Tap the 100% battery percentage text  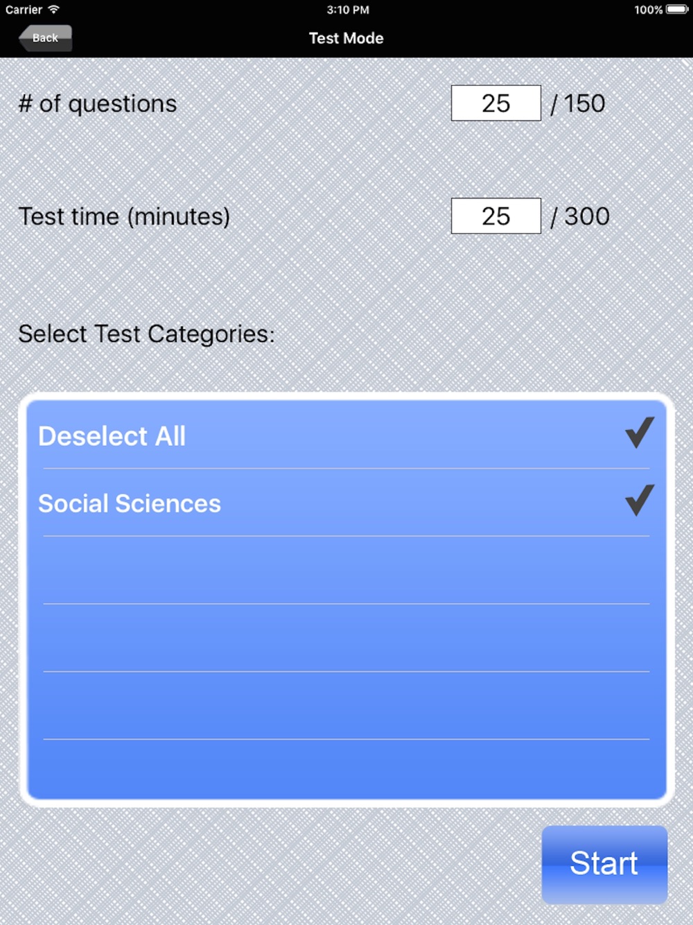click(648, 10)
